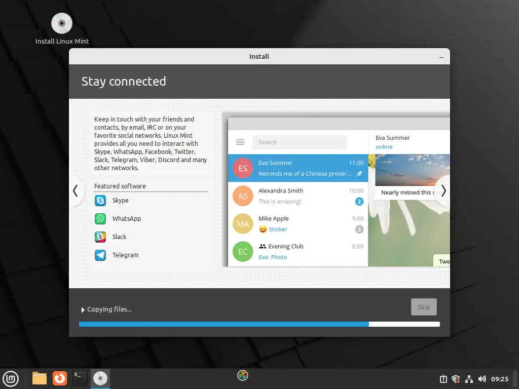Image resolution: width=519 pixels, height=389 pixels.
Task: Click the Telegram label text
Action: [x=126, y=255]
